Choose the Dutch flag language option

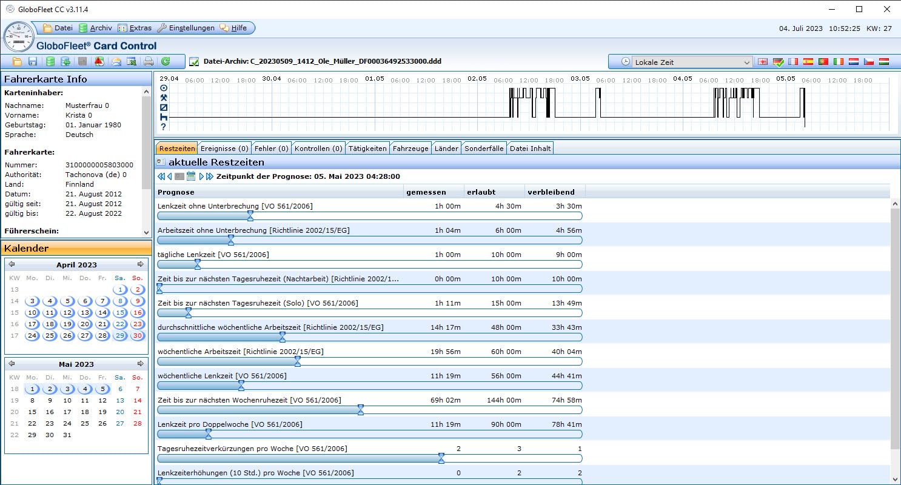854,62
